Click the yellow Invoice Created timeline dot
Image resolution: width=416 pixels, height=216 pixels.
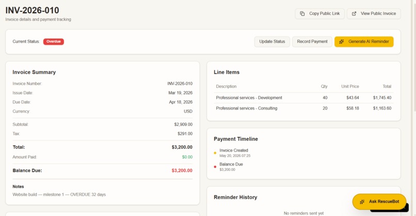[215, 153]
